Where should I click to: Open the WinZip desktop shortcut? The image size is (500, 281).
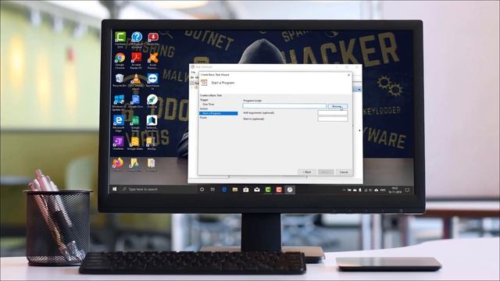pyautogui.click(x=152, y=143)
